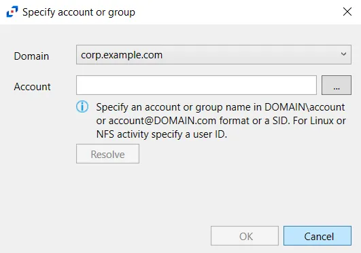Close the Specify account or group dialog
Screen dimensions: 361x253
pyautogui.click(x=347, y=12)
